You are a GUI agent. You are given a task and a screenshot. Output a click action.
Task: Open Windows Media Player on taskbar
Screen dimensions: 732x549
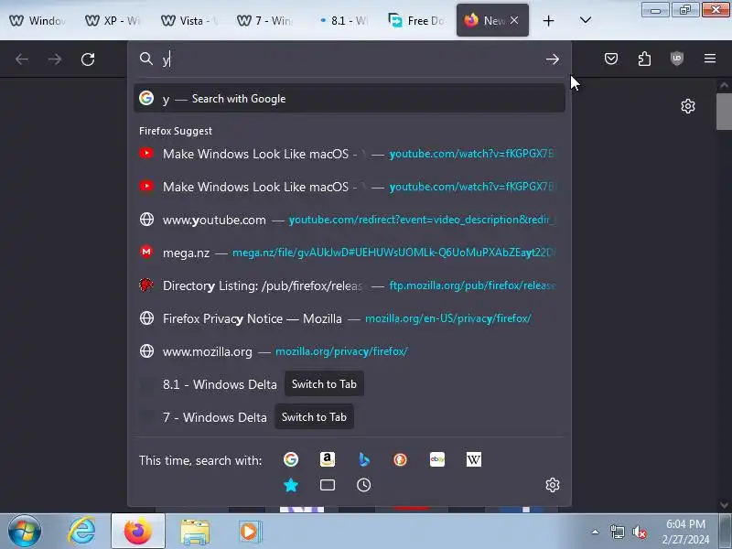(x=251, y=532)
